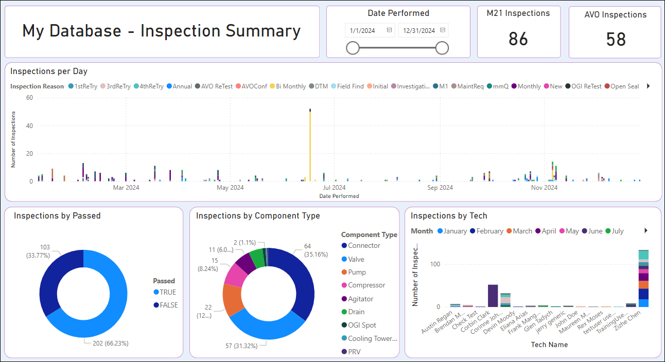This screenshot has height=362, width=665.
Task: Click the OGI Spot legend item
Action: click(x=358, y=325)
